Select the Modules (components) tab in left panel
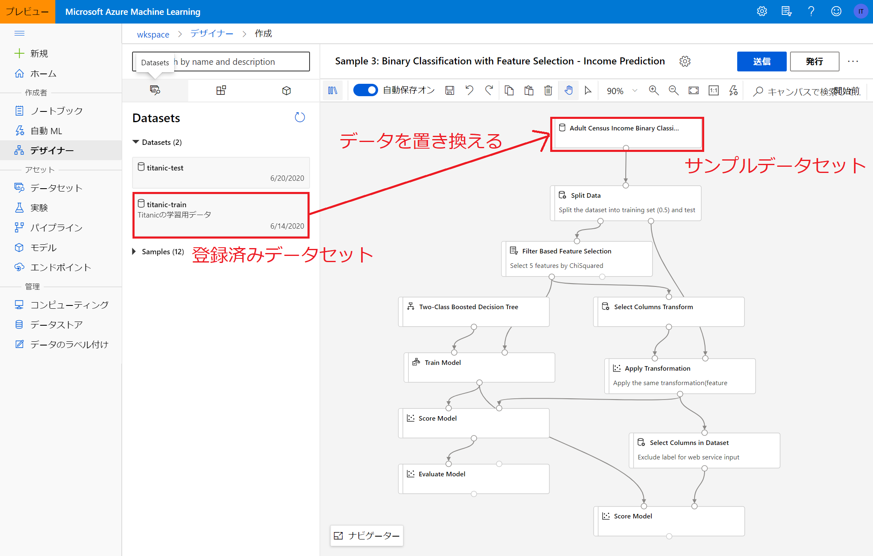 pos(221,90)
